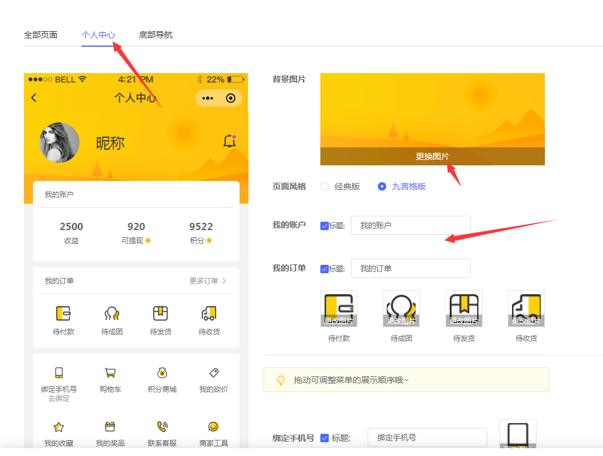
Task: Open the 我的砍价 tag icon
Action: click(214, 373)
